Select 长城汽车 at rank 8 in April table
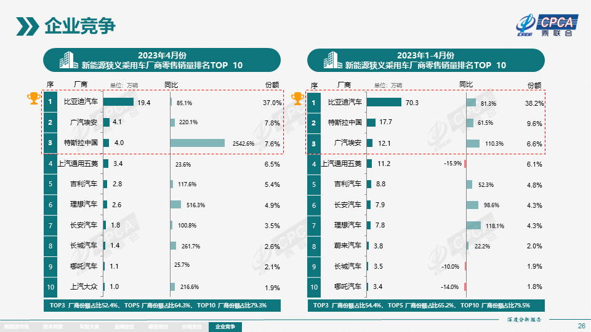591x332 pixels. (x=84, y=245)
